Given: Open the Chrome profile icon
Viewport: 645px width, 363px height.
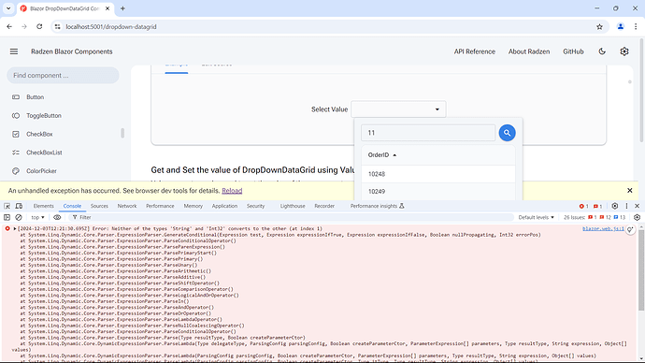Looking at the screenshot, I should (621, 27).
